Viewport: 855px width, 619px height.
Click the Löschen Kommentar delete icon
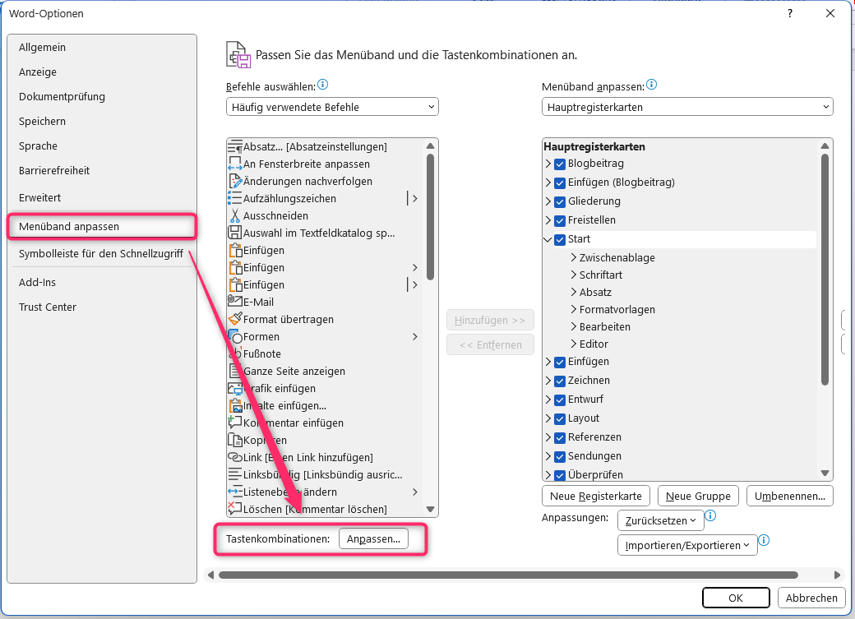pos(235,509)
